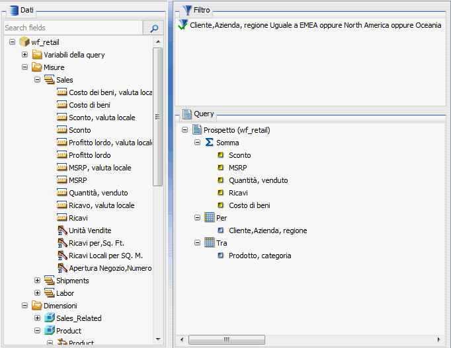This screenshot has height=348, width=451.
Task: Click the query pane scroll right arrow
Action: coord(438,339)
